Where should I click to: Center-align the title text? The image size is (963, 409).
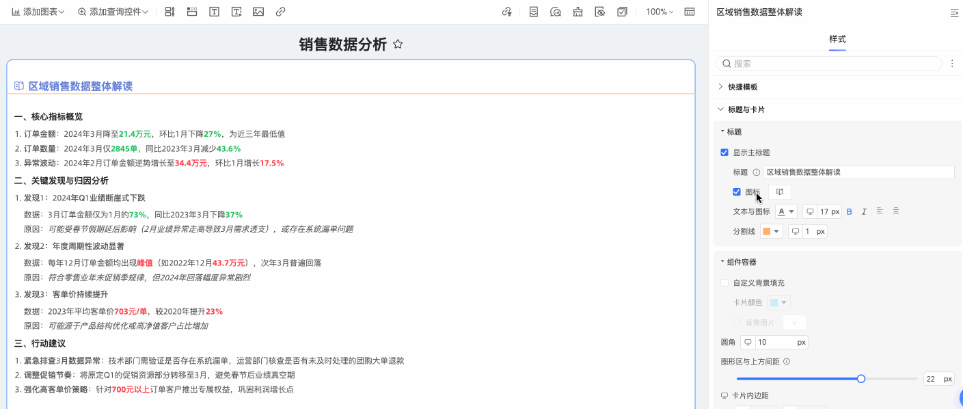tap(896, 211)
